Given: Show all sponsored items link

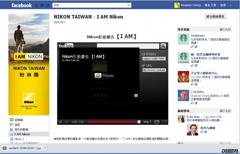Looking at the screenshot, I should coord(225,111).
